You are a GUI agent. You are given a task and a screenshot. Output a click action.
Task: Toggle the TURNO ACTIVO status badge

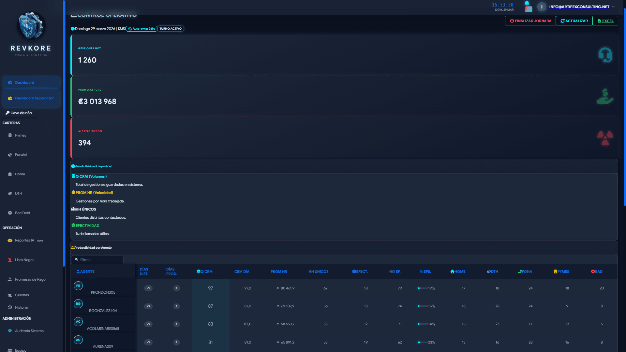(170, 29)
